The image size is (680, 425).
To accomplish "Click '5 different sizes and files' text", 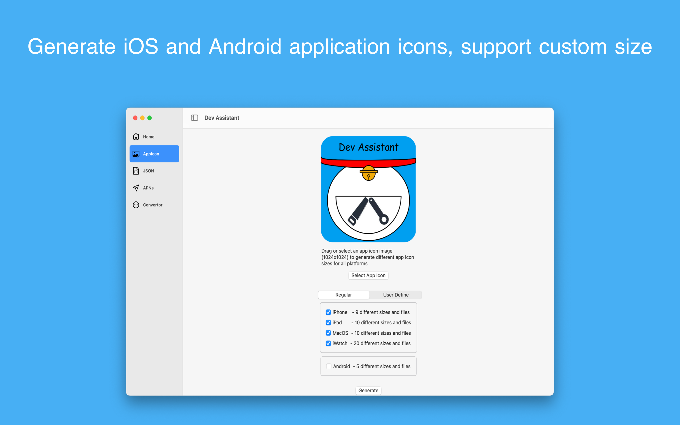I will (x=383, y=366).
